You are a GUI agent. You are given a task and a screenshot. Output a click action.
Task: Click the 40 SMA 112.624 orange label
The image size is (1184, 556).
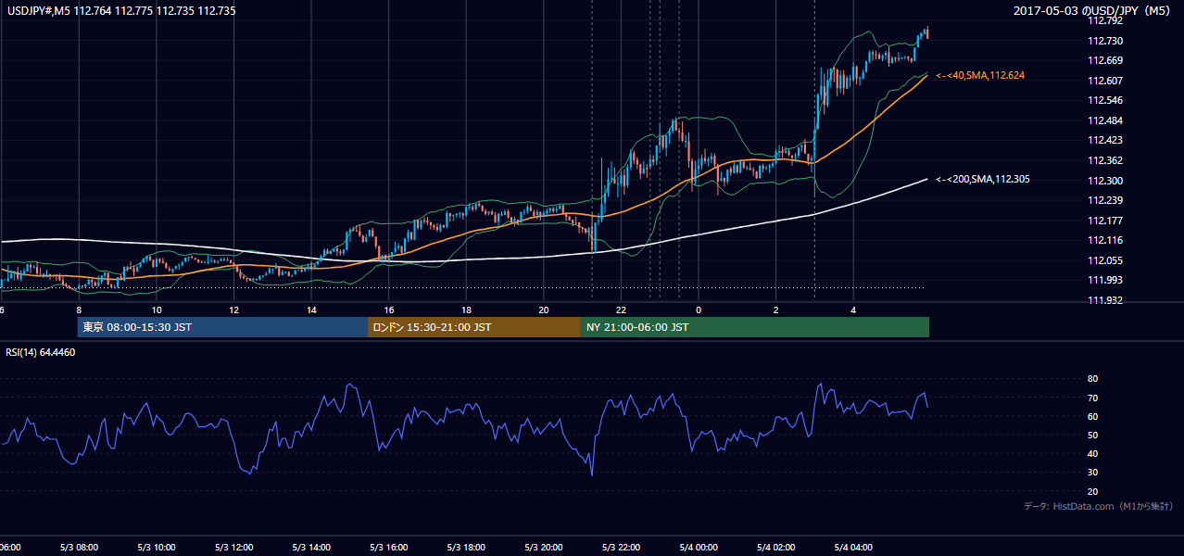tap(980, 75)
